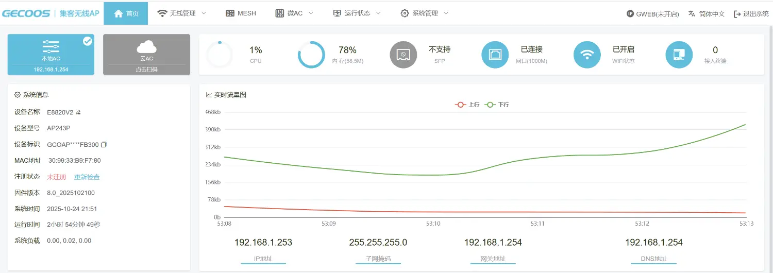Viewport: 773px width, 273px height.
Task: Expand the running status dropdown menu
Action: pyautogui.click(x=357, y=13)
